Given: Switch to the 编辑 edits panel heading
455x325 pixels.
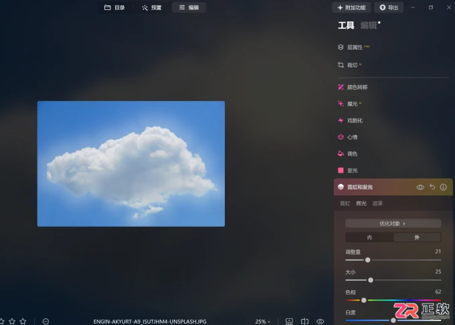Looking at the screenshot, I should 369,25.
